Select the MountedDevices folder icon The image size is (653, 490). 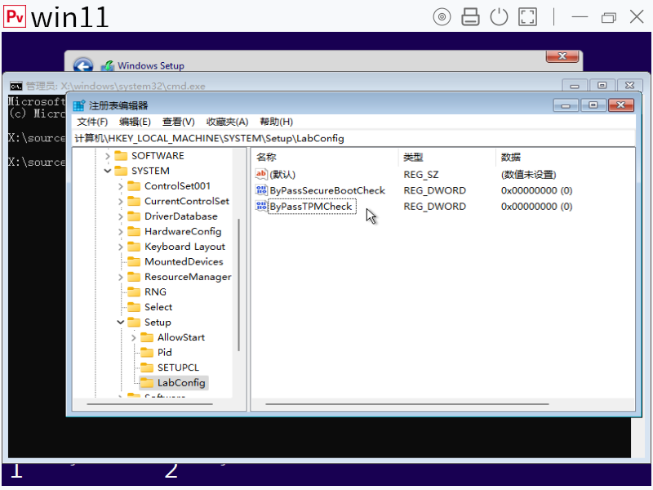click(134, 261)
